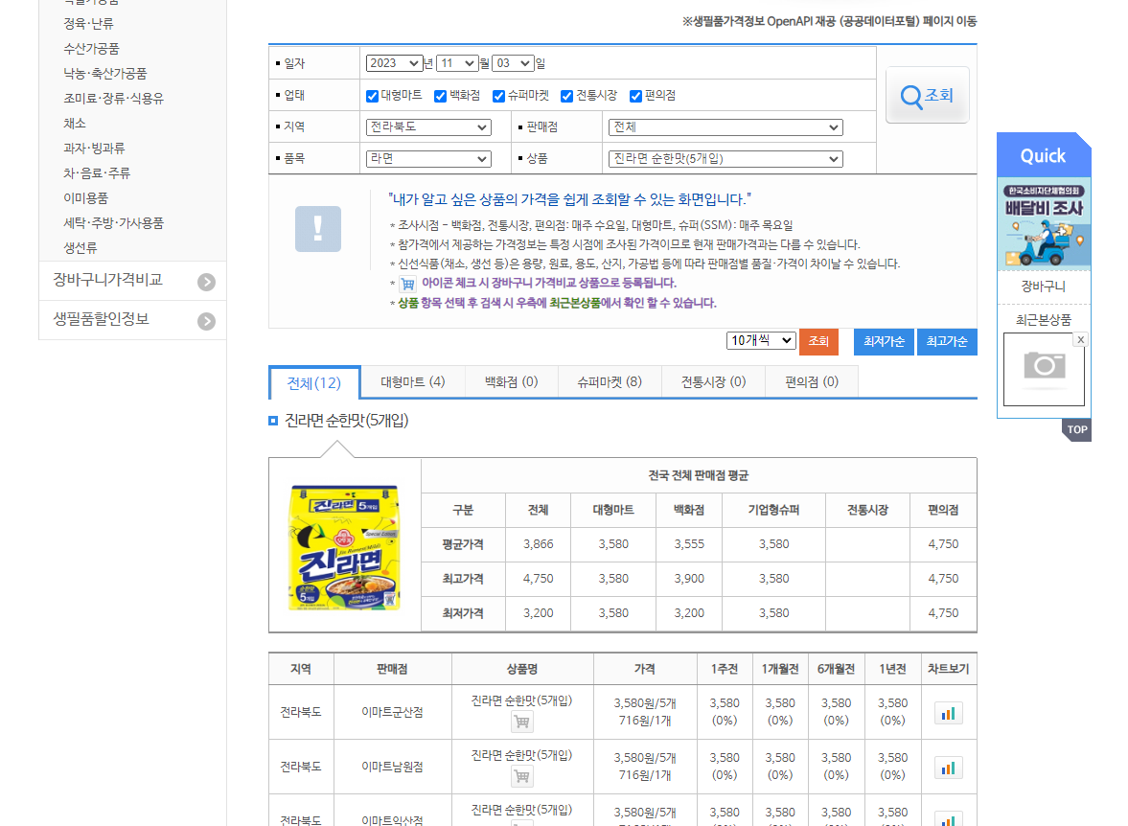This screenshot has height=826, width=1128.
Task: Click 3,866 overall average price cell
Action: click(x=538, y=544)
